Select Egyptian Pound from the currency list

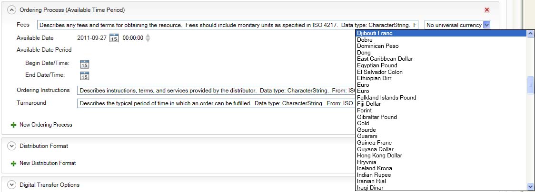(x=377, y=65)
